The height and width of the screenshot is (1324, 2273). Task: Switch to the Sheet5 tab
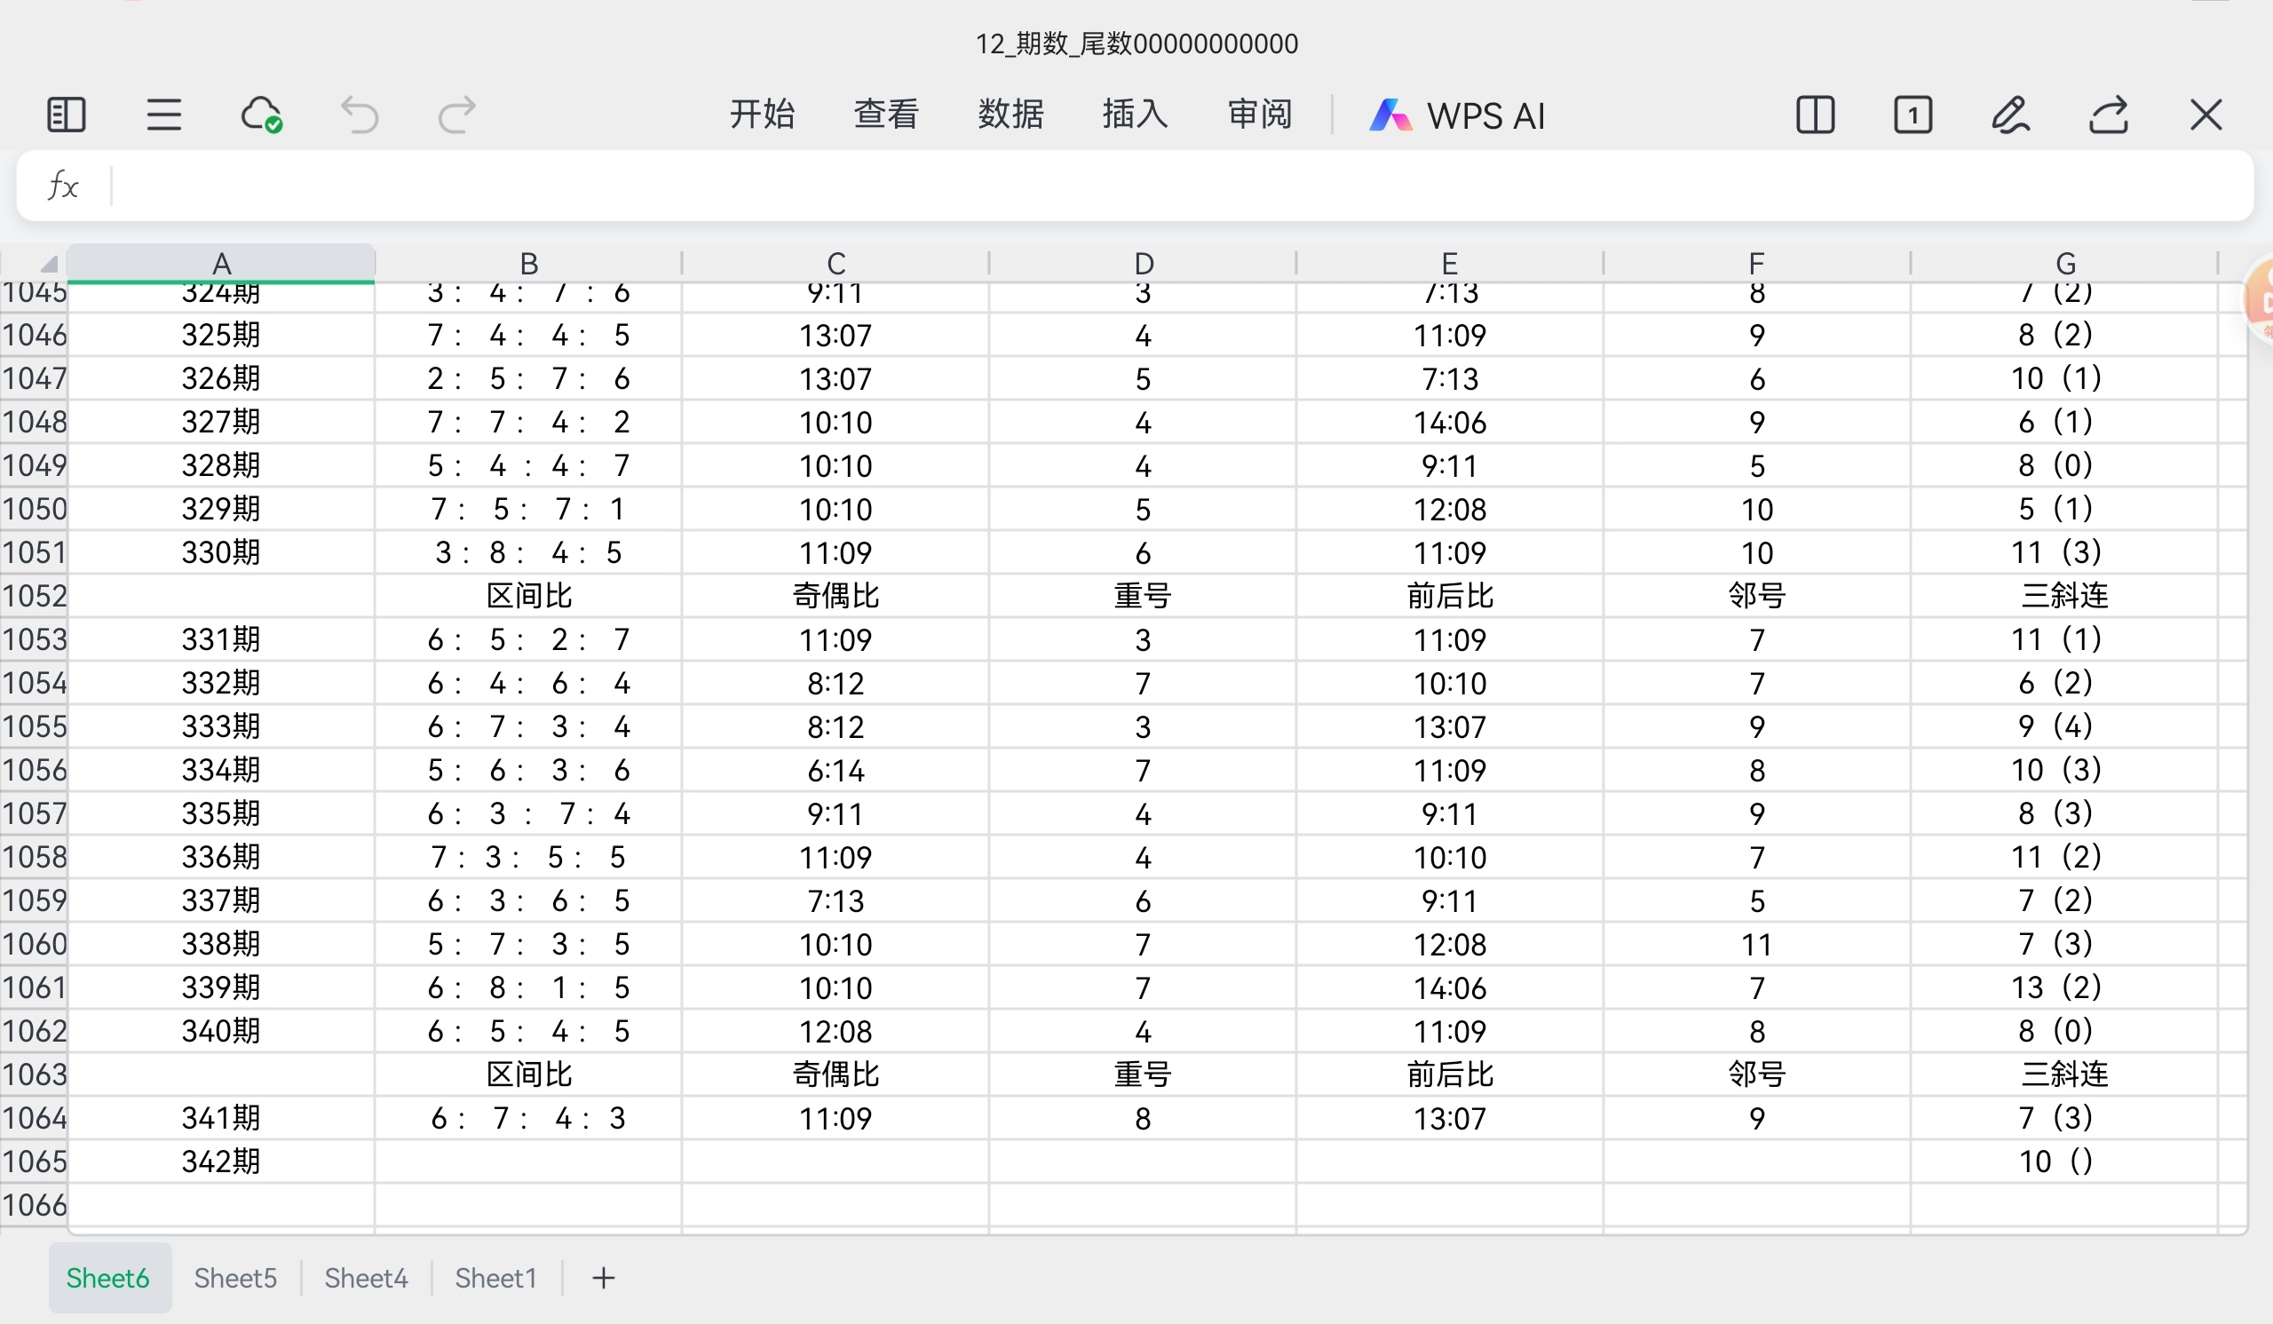coord(235,1278)
